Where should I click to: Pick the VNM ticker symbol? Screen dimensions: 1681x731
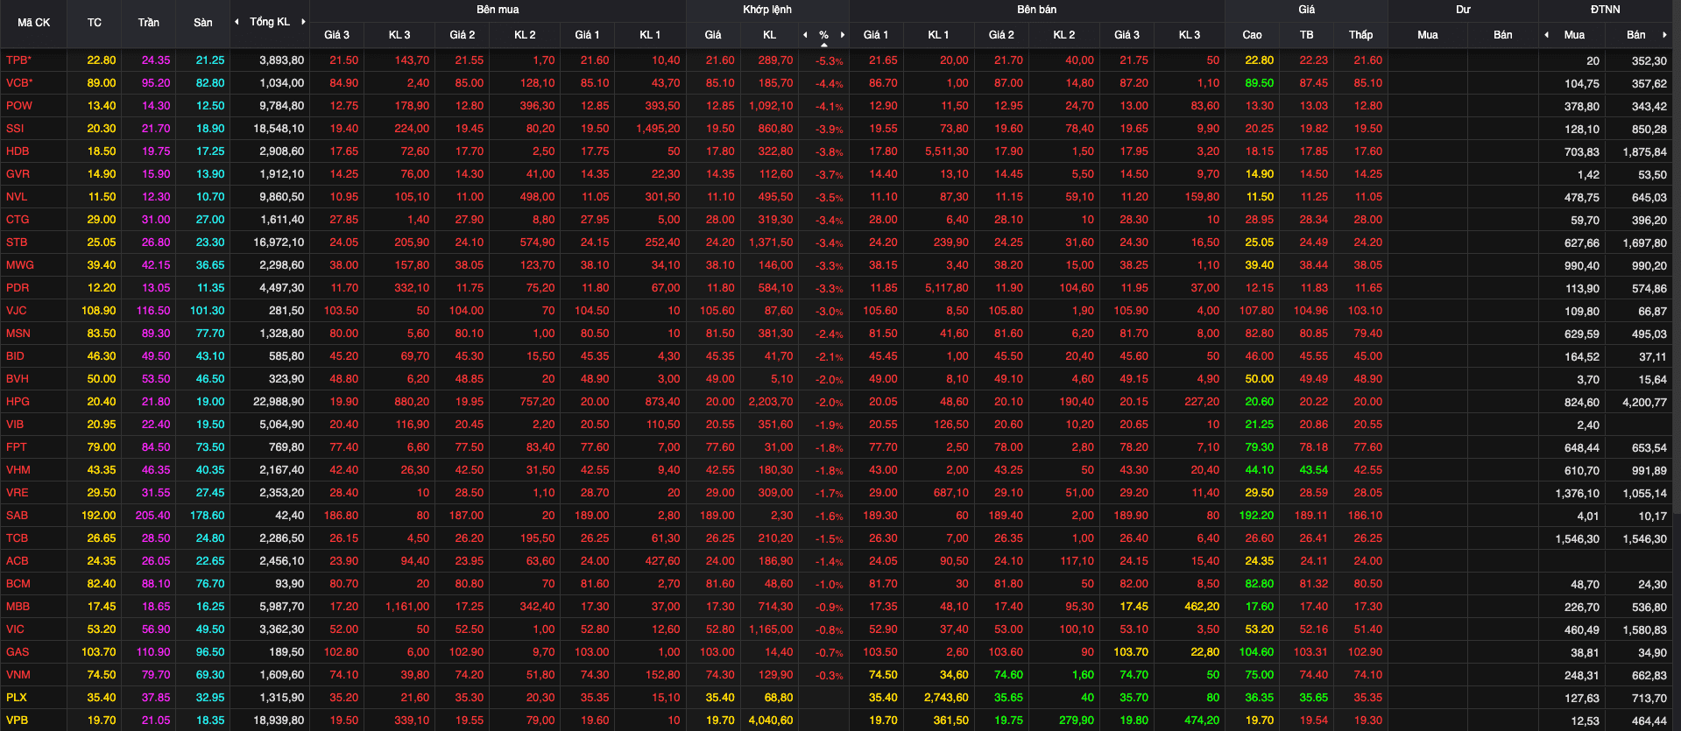[18, 675]
